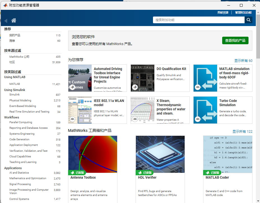Choose Teaching and Learning category
Screen dimensions: 260x203
coord(23,162)
